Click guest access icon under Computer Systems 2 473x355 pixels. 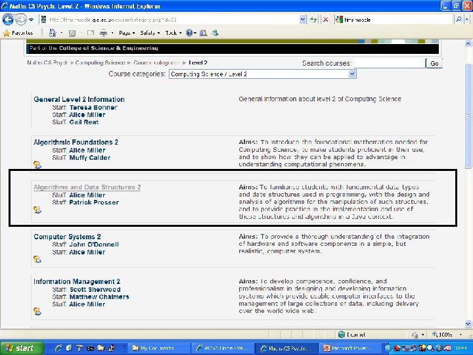coord(37,259)
